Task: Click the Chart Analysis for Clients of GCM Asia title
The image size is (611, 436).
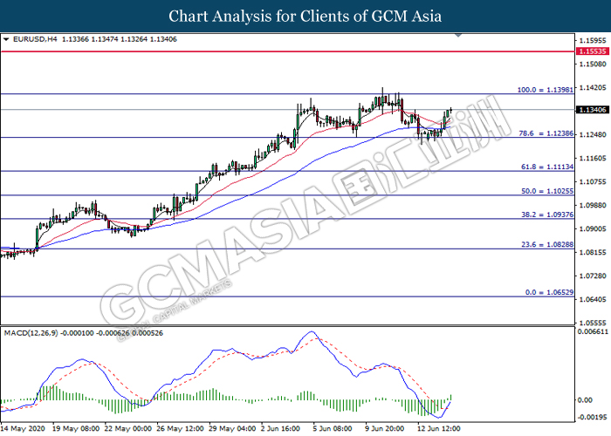Action: (x=305, y=17)
